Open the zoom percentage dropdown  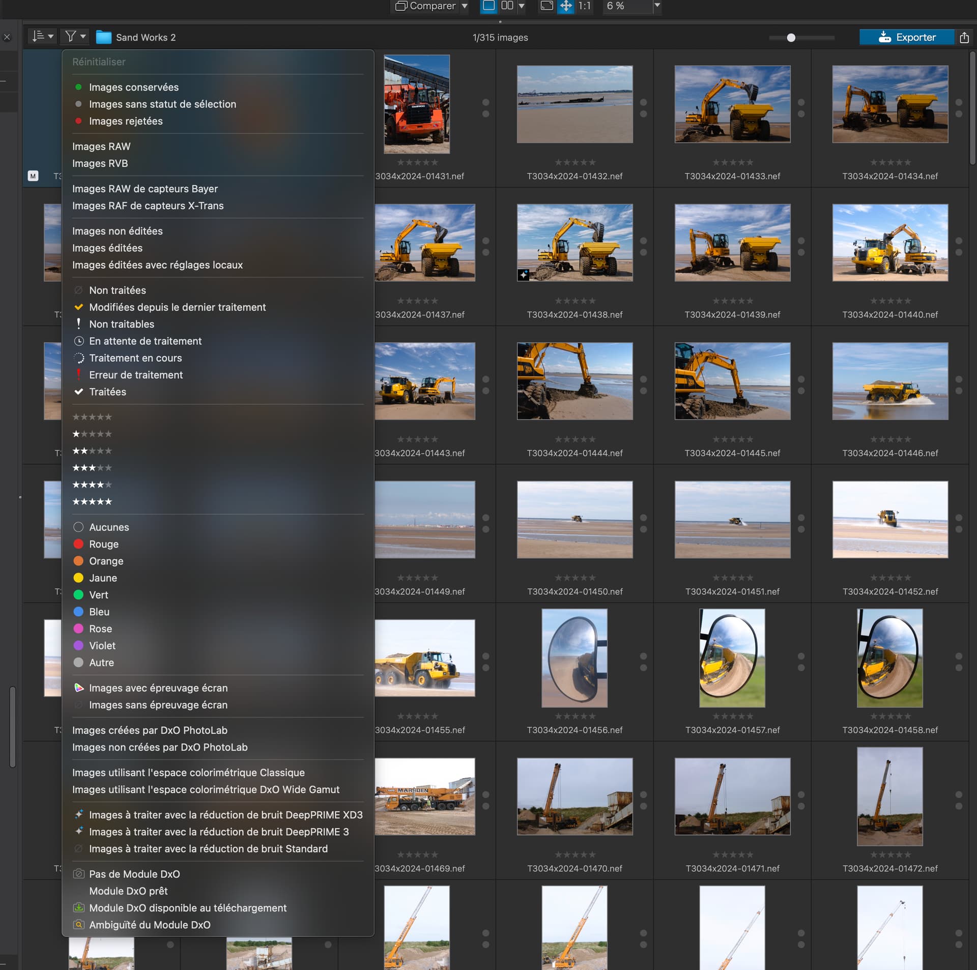(x=657, y=6)
